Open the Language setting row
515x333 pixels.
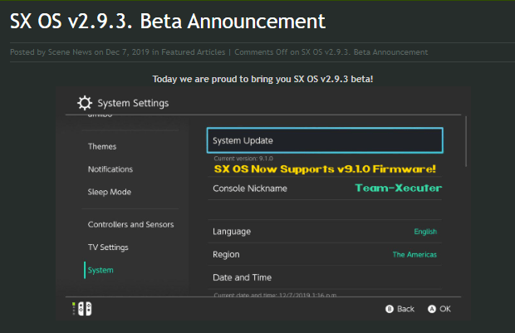coord(325,232)
